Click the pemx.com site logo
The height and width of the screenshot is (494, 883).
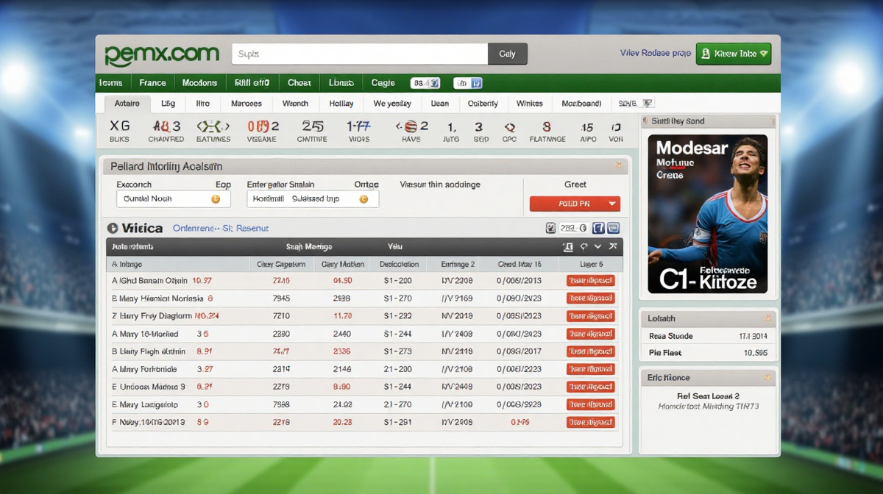coord(162,54)
